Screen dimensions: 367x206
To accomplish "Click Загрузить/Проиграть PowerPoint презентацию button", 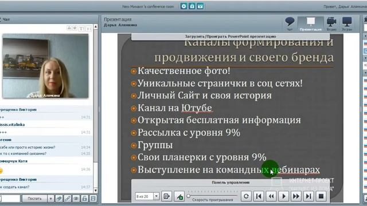I will [231, 37].
